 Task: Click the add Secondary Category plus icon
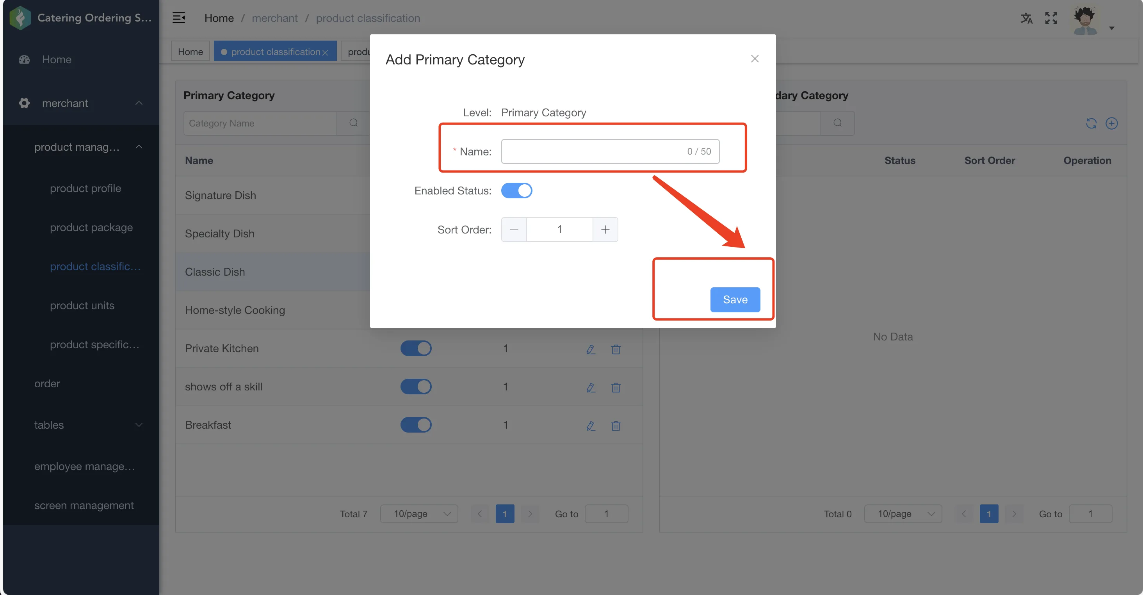click(1111, 123)
